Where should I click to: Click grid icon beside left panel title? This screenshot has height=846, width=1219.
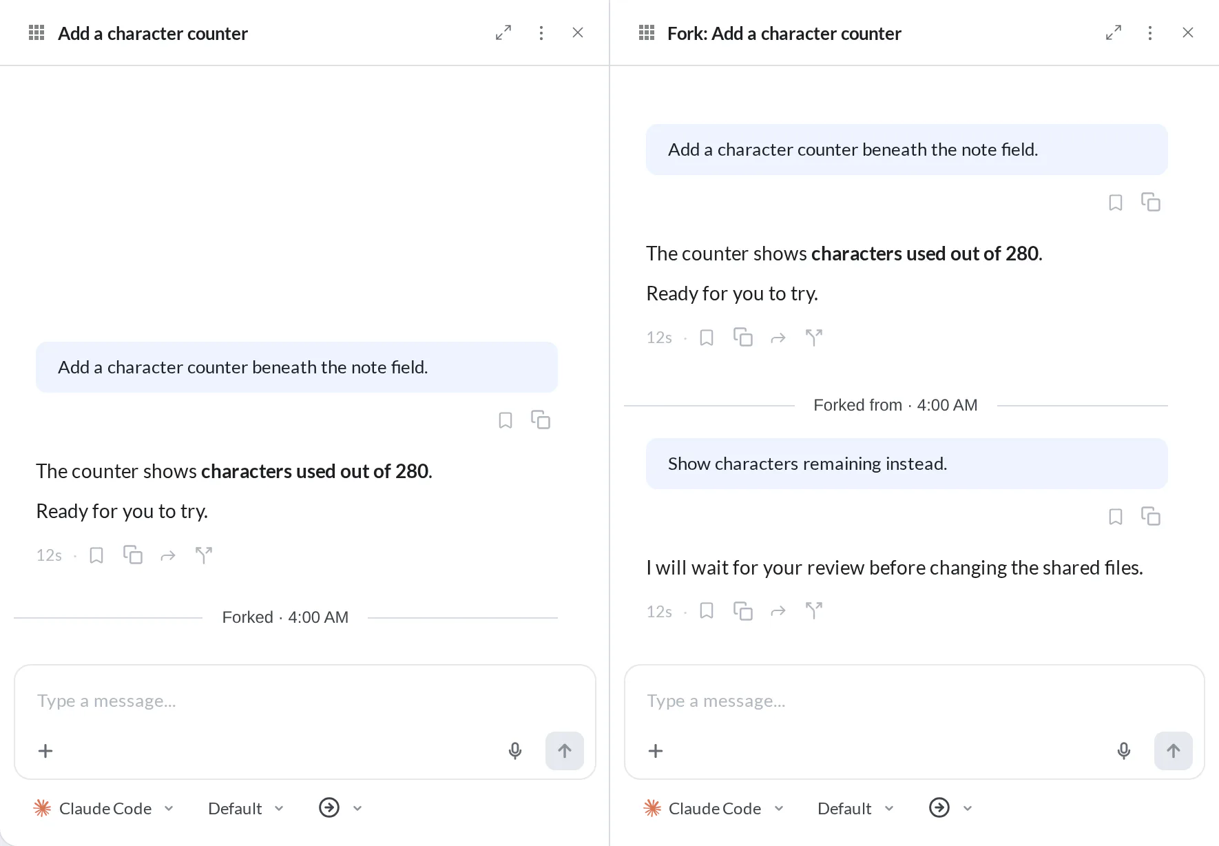37,32
